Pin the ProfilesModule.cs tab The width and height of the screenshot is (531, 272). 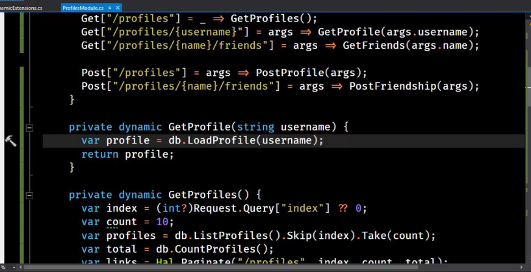coord(110,8)
